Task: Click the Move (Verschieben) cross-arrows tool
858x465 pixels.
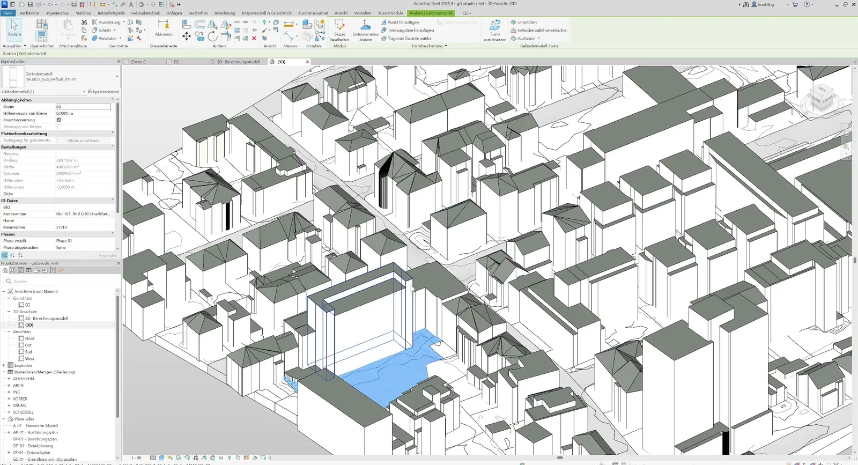Action: (186, 36)
